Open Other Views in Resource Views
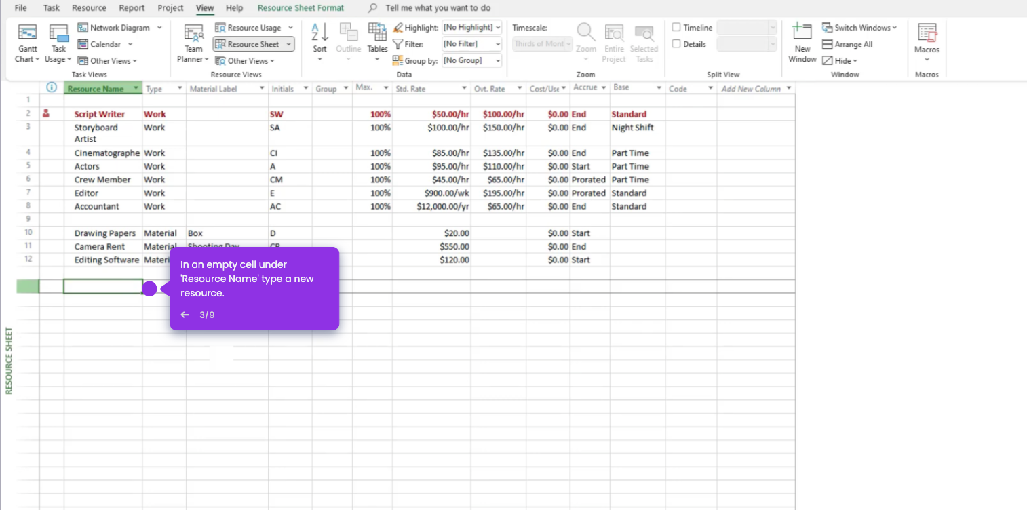The image size is (1027, 510). (x=245, y=60)
